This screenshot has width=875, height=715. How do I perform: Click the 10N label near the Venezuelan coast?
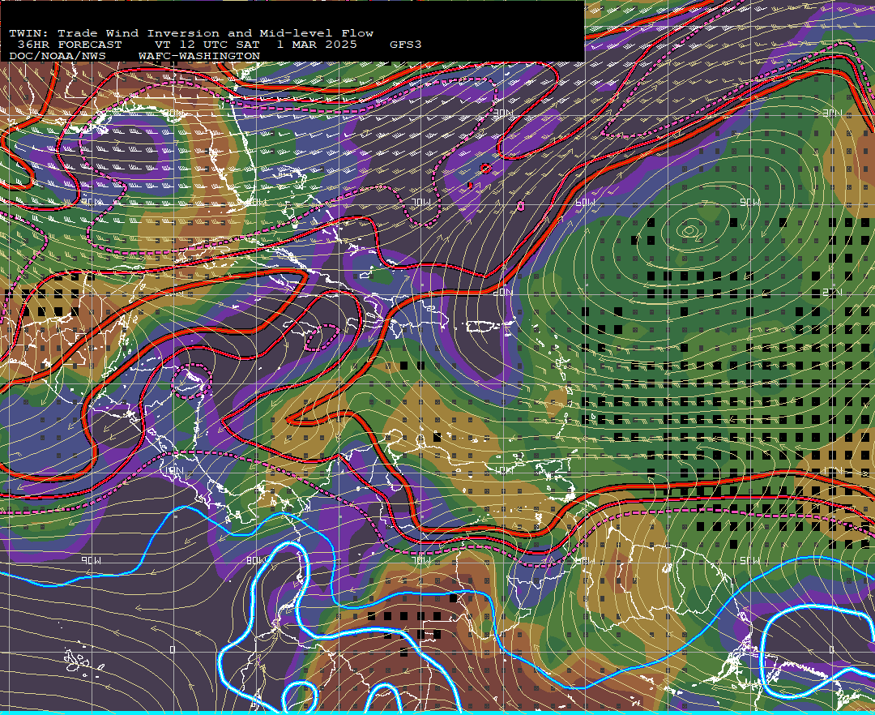(503, 470)
